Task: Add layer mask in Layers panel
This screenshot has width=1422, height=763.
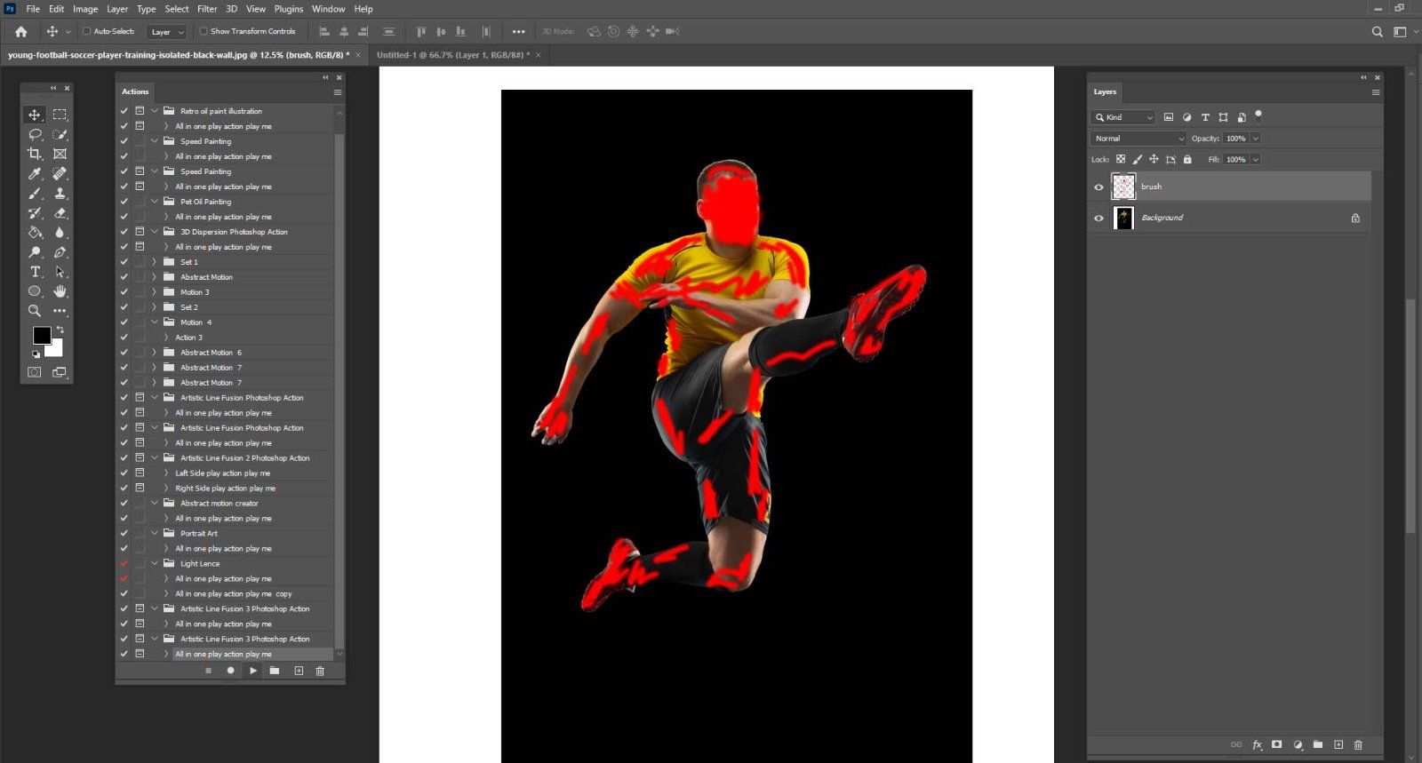Action: 1277,744
